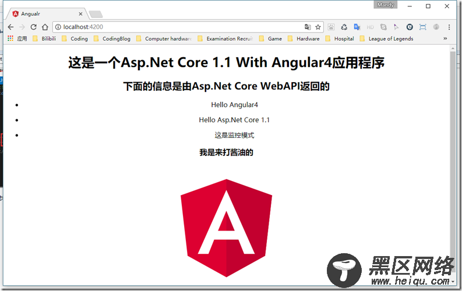This screenshot has width=462, height=291.
Task: Bookmark this page with the star
Action: pos(318,27)
